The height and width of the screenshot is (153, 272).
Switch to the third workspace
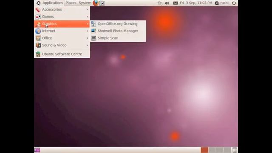click(220, 150)
